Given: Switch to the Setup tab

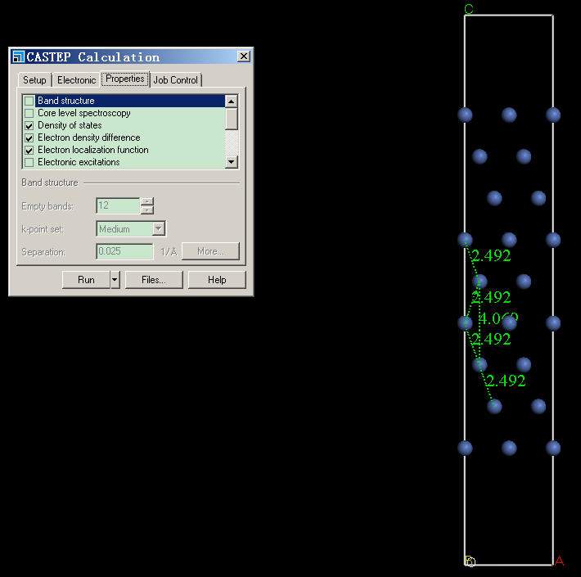Looking at the screenshot, I should (35, 79).
